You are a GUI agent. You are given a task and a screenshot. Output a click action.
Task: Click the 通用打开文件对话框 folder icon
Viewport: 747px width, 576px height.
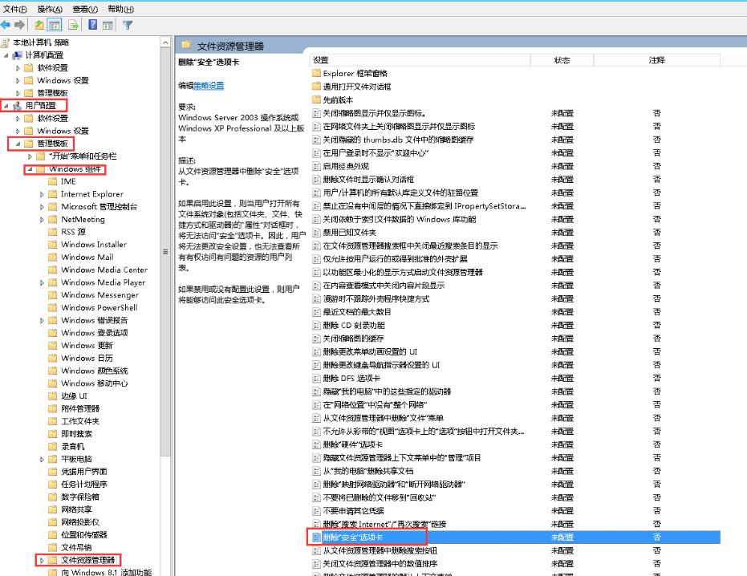pos(316,86)
